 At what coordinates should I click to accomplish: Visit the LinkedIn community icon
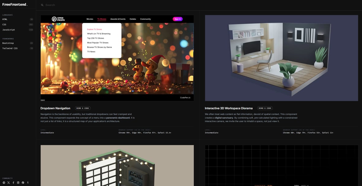tap(18, 183)
